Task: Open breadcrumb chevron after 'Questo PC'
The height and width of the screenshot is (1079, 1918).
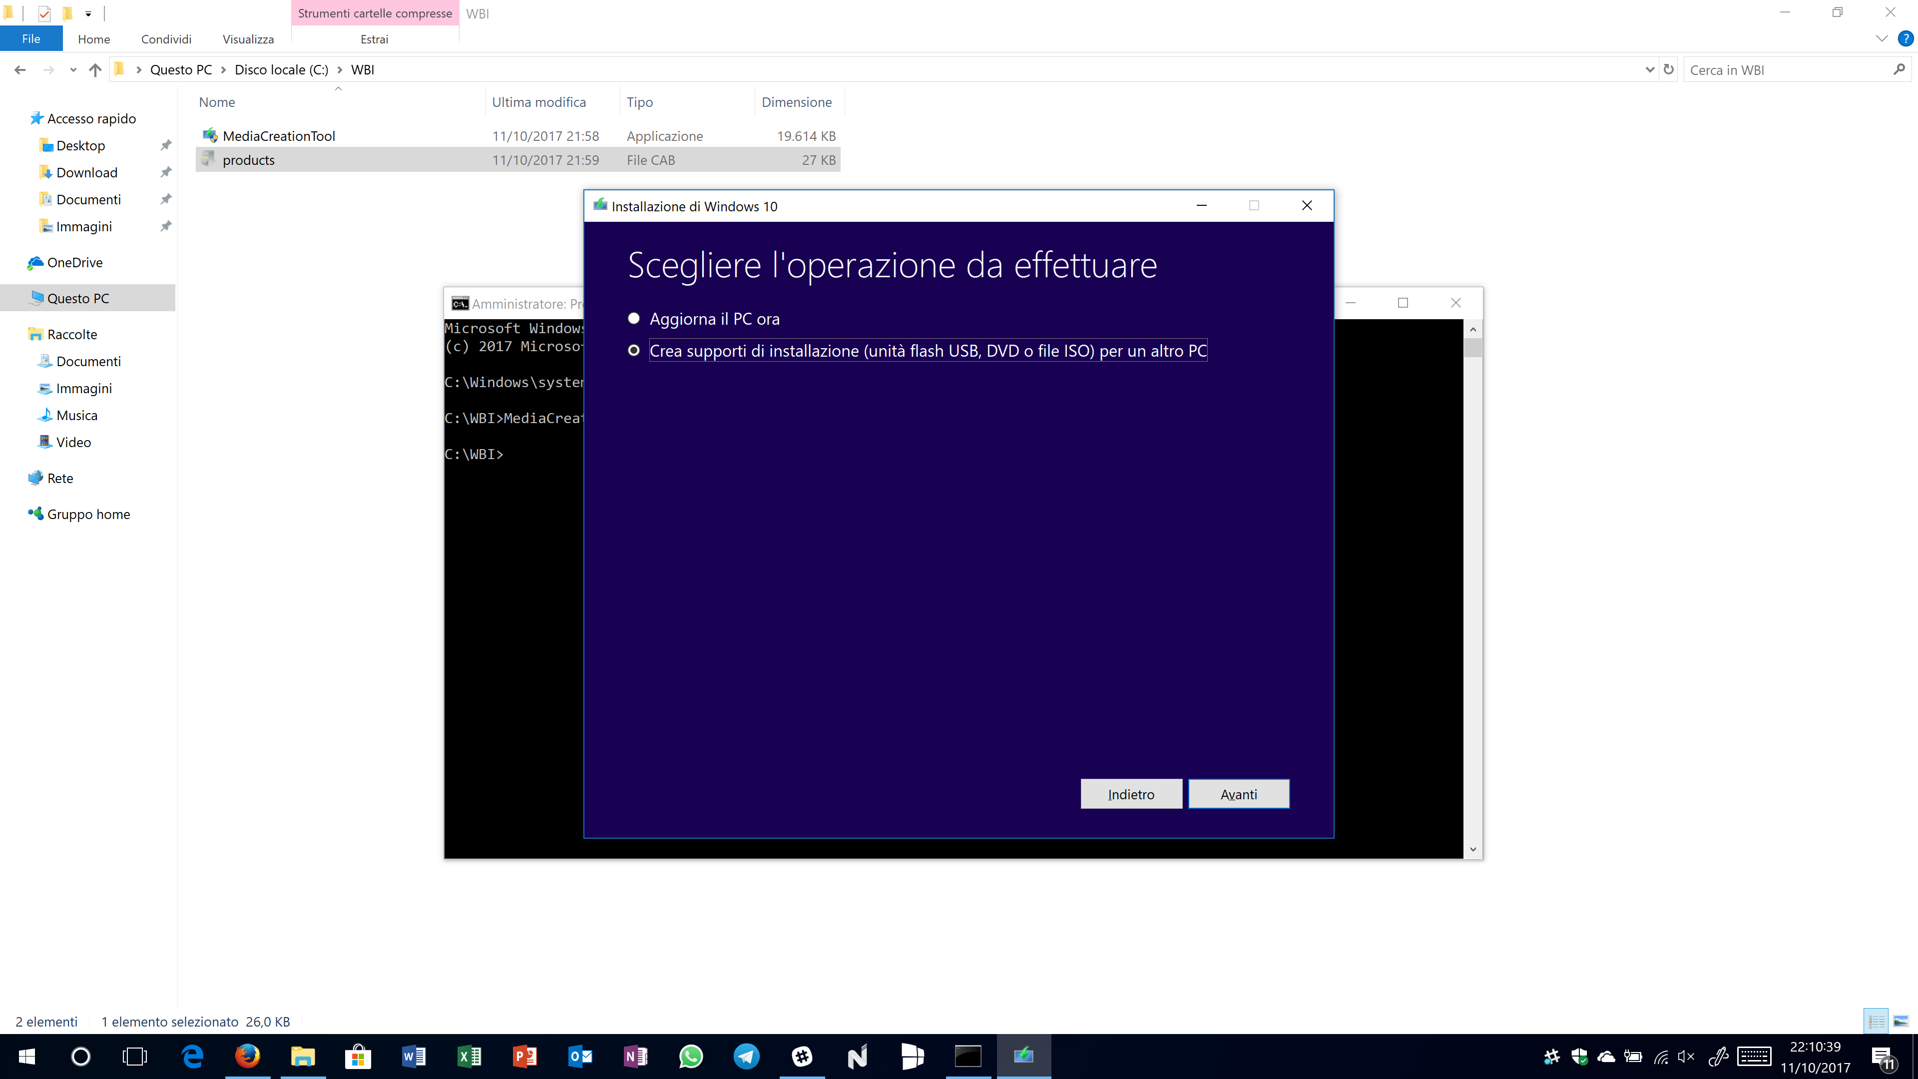Action: [223, 70]
